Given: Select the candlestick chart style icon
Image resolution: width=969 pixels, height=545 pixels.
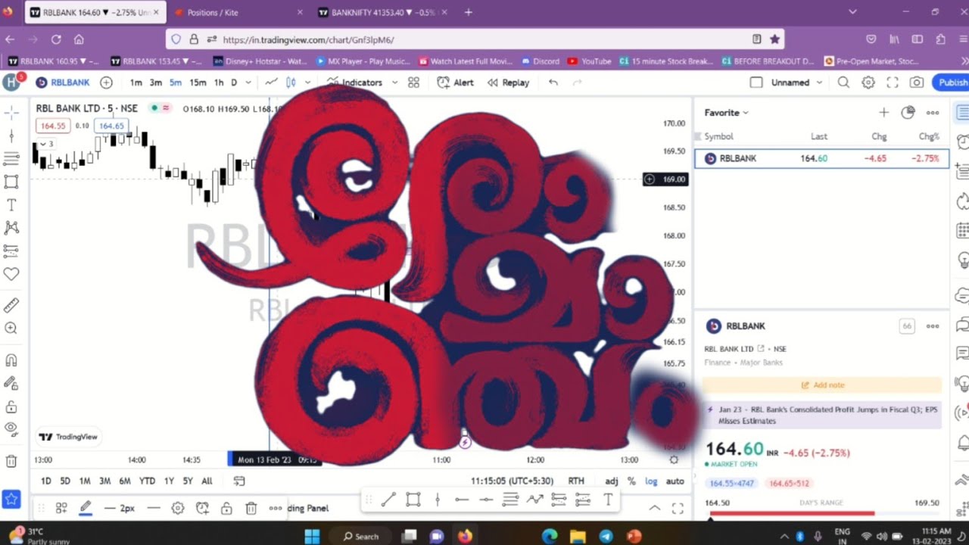Looking at the screenshot, I should click(x=290, y=83).
